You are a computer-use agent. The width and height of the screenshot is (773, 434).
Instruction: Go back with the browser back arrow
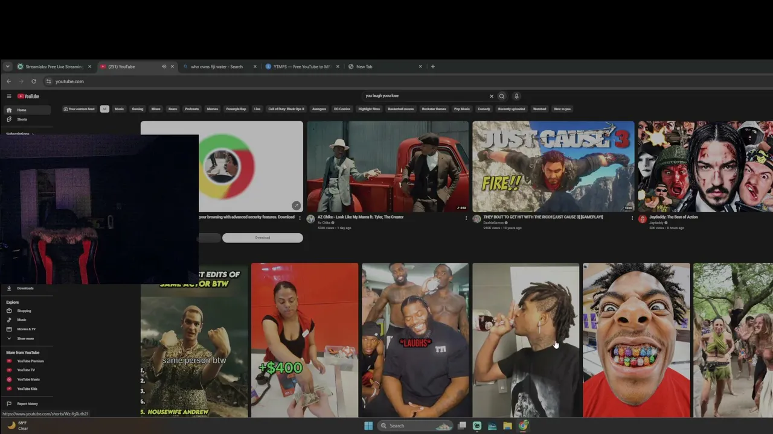[8, 81]
